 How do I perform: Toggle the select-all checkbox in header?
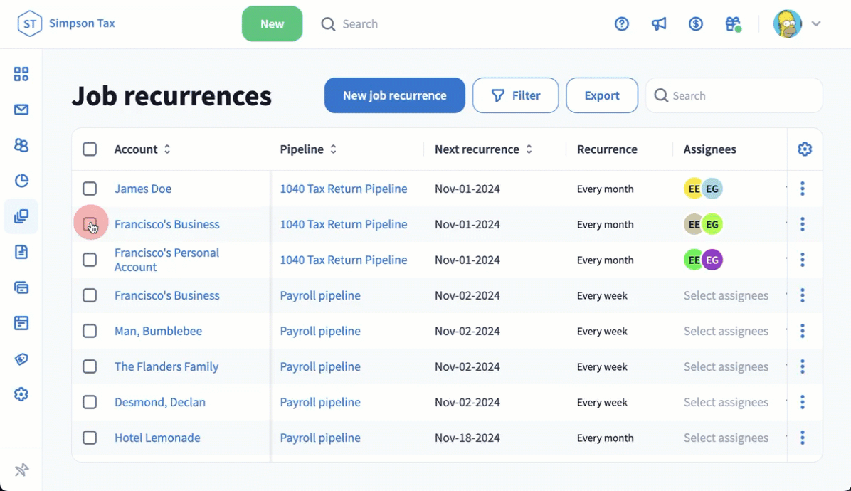[x=90, y=149]
